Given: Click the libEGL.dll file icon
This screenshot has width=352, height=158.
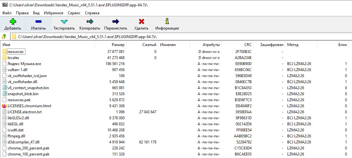Looking at the screenshot, I should point(4,124).
